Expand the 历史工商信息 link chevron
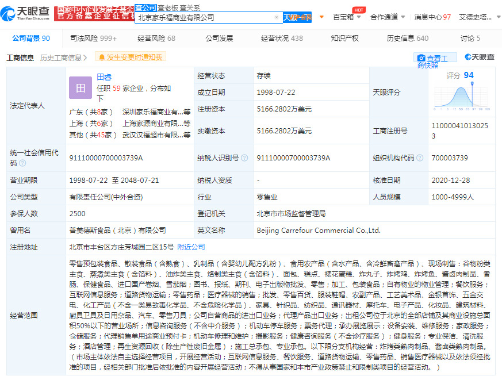Viewport: 502px width, 376px height. coord(85,58)
